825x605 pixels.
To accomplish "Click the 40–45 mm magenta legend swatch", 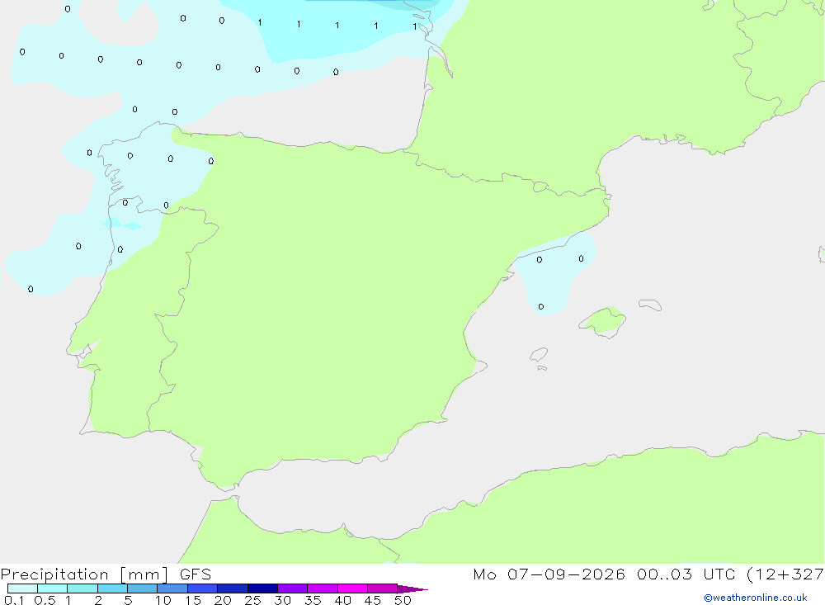I will coord(352,588).
